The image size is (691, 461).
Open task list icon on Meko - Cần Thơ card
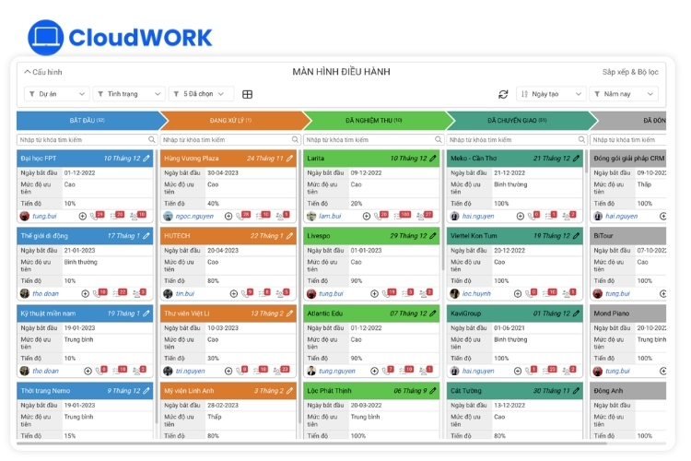(551, 216)
